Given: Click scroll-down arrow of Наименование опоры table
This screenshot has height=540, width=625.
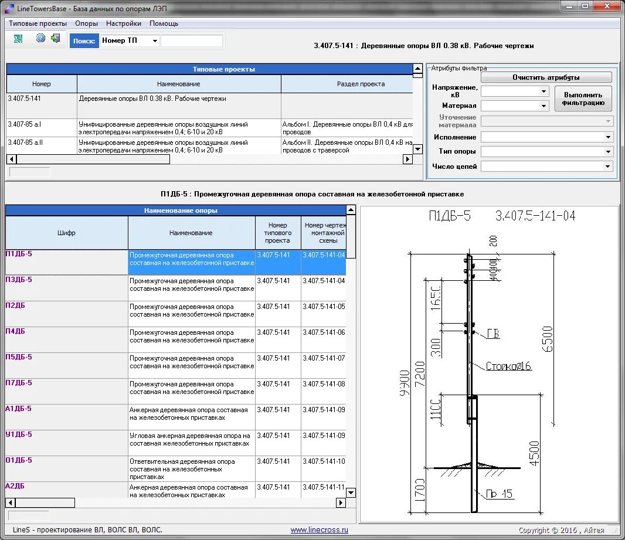Looking at the screenshot, I should pos(351,493).
